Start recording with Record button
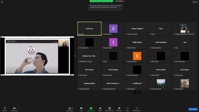Image resolution: width=199 pixels, height=112 pixels. pyautogui.click(x=100, y=109)
